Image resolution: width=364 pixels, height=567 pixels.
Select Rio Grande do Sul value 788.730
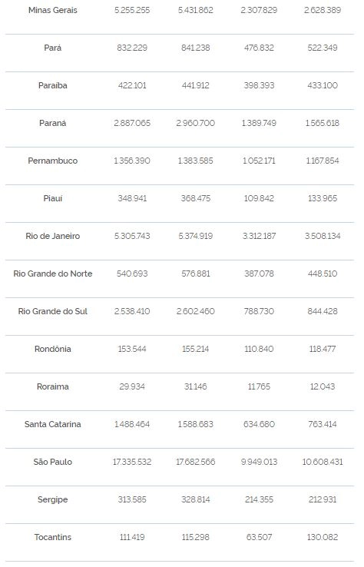coord(259,311)
